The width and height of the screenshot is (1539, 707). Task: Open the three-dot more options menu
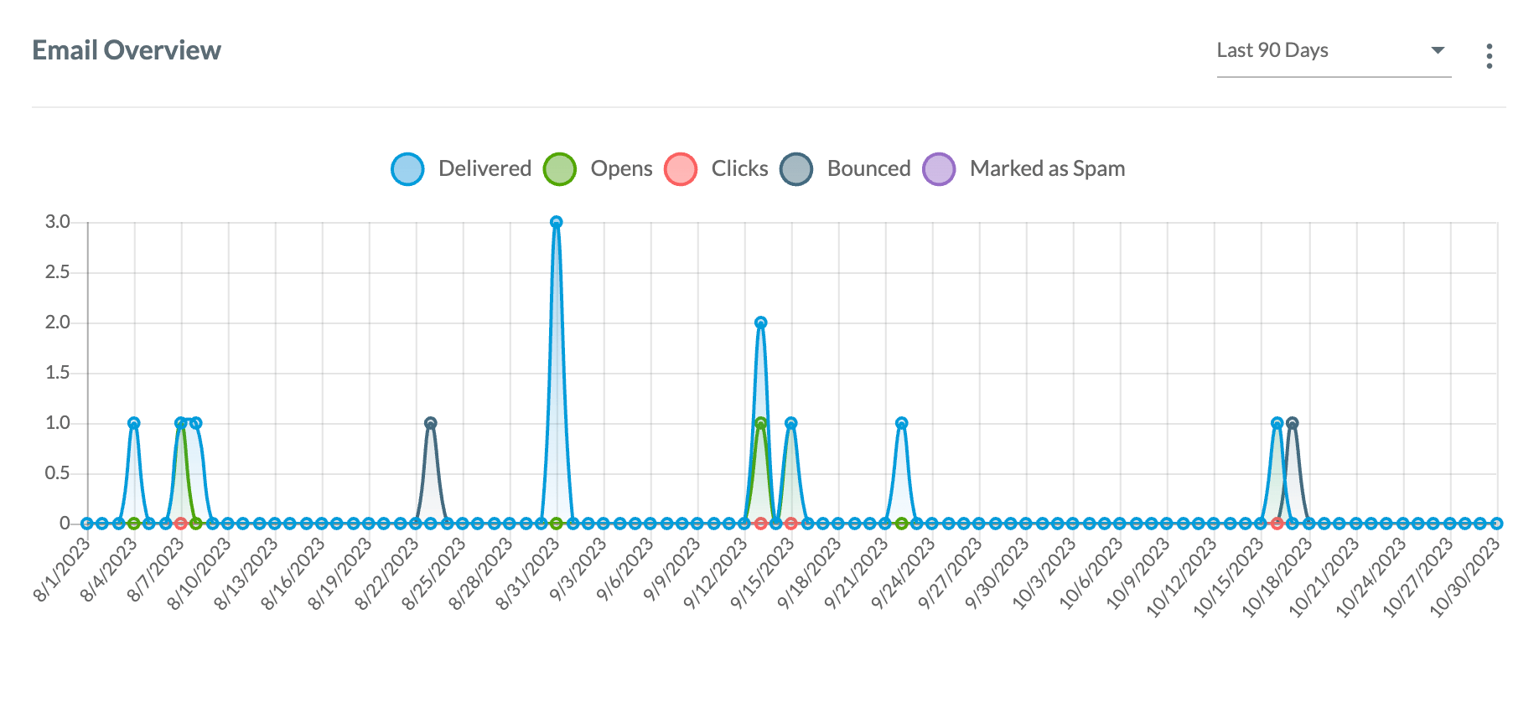click(1489, 56)
